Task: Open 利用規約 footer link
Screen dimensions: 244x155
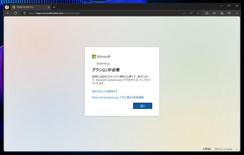Action: 207,149
